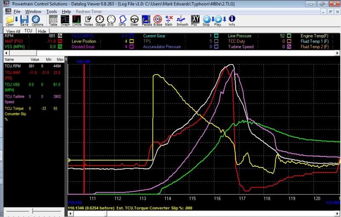Open the Notes tool
The image size is (341, 217).
pos(88,20)
